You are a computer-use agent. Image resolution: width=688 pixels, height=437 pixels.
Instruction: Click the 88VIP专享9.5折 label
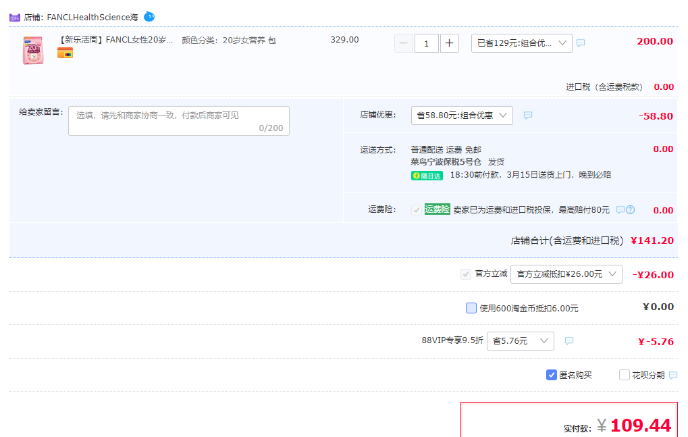point(452,340)
